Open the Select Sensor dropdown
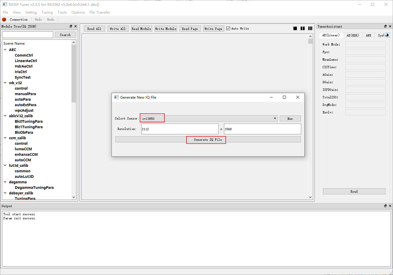Image resolution: width=393 pixels, height=275 pixels. (x=275, y=118)
